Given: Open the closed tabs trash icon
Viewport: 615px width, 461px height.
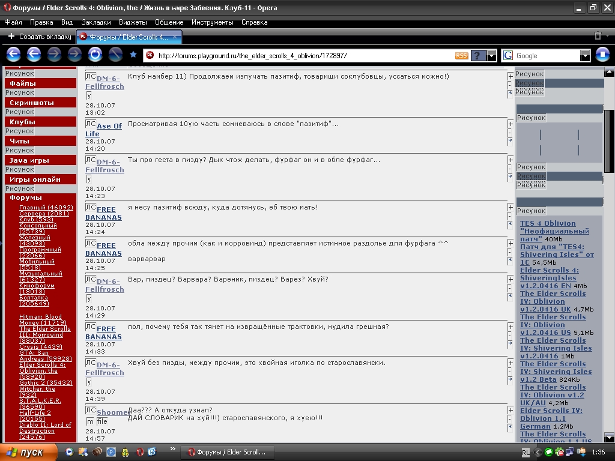Looking at the screenshot, I should (x=598, y=36).
